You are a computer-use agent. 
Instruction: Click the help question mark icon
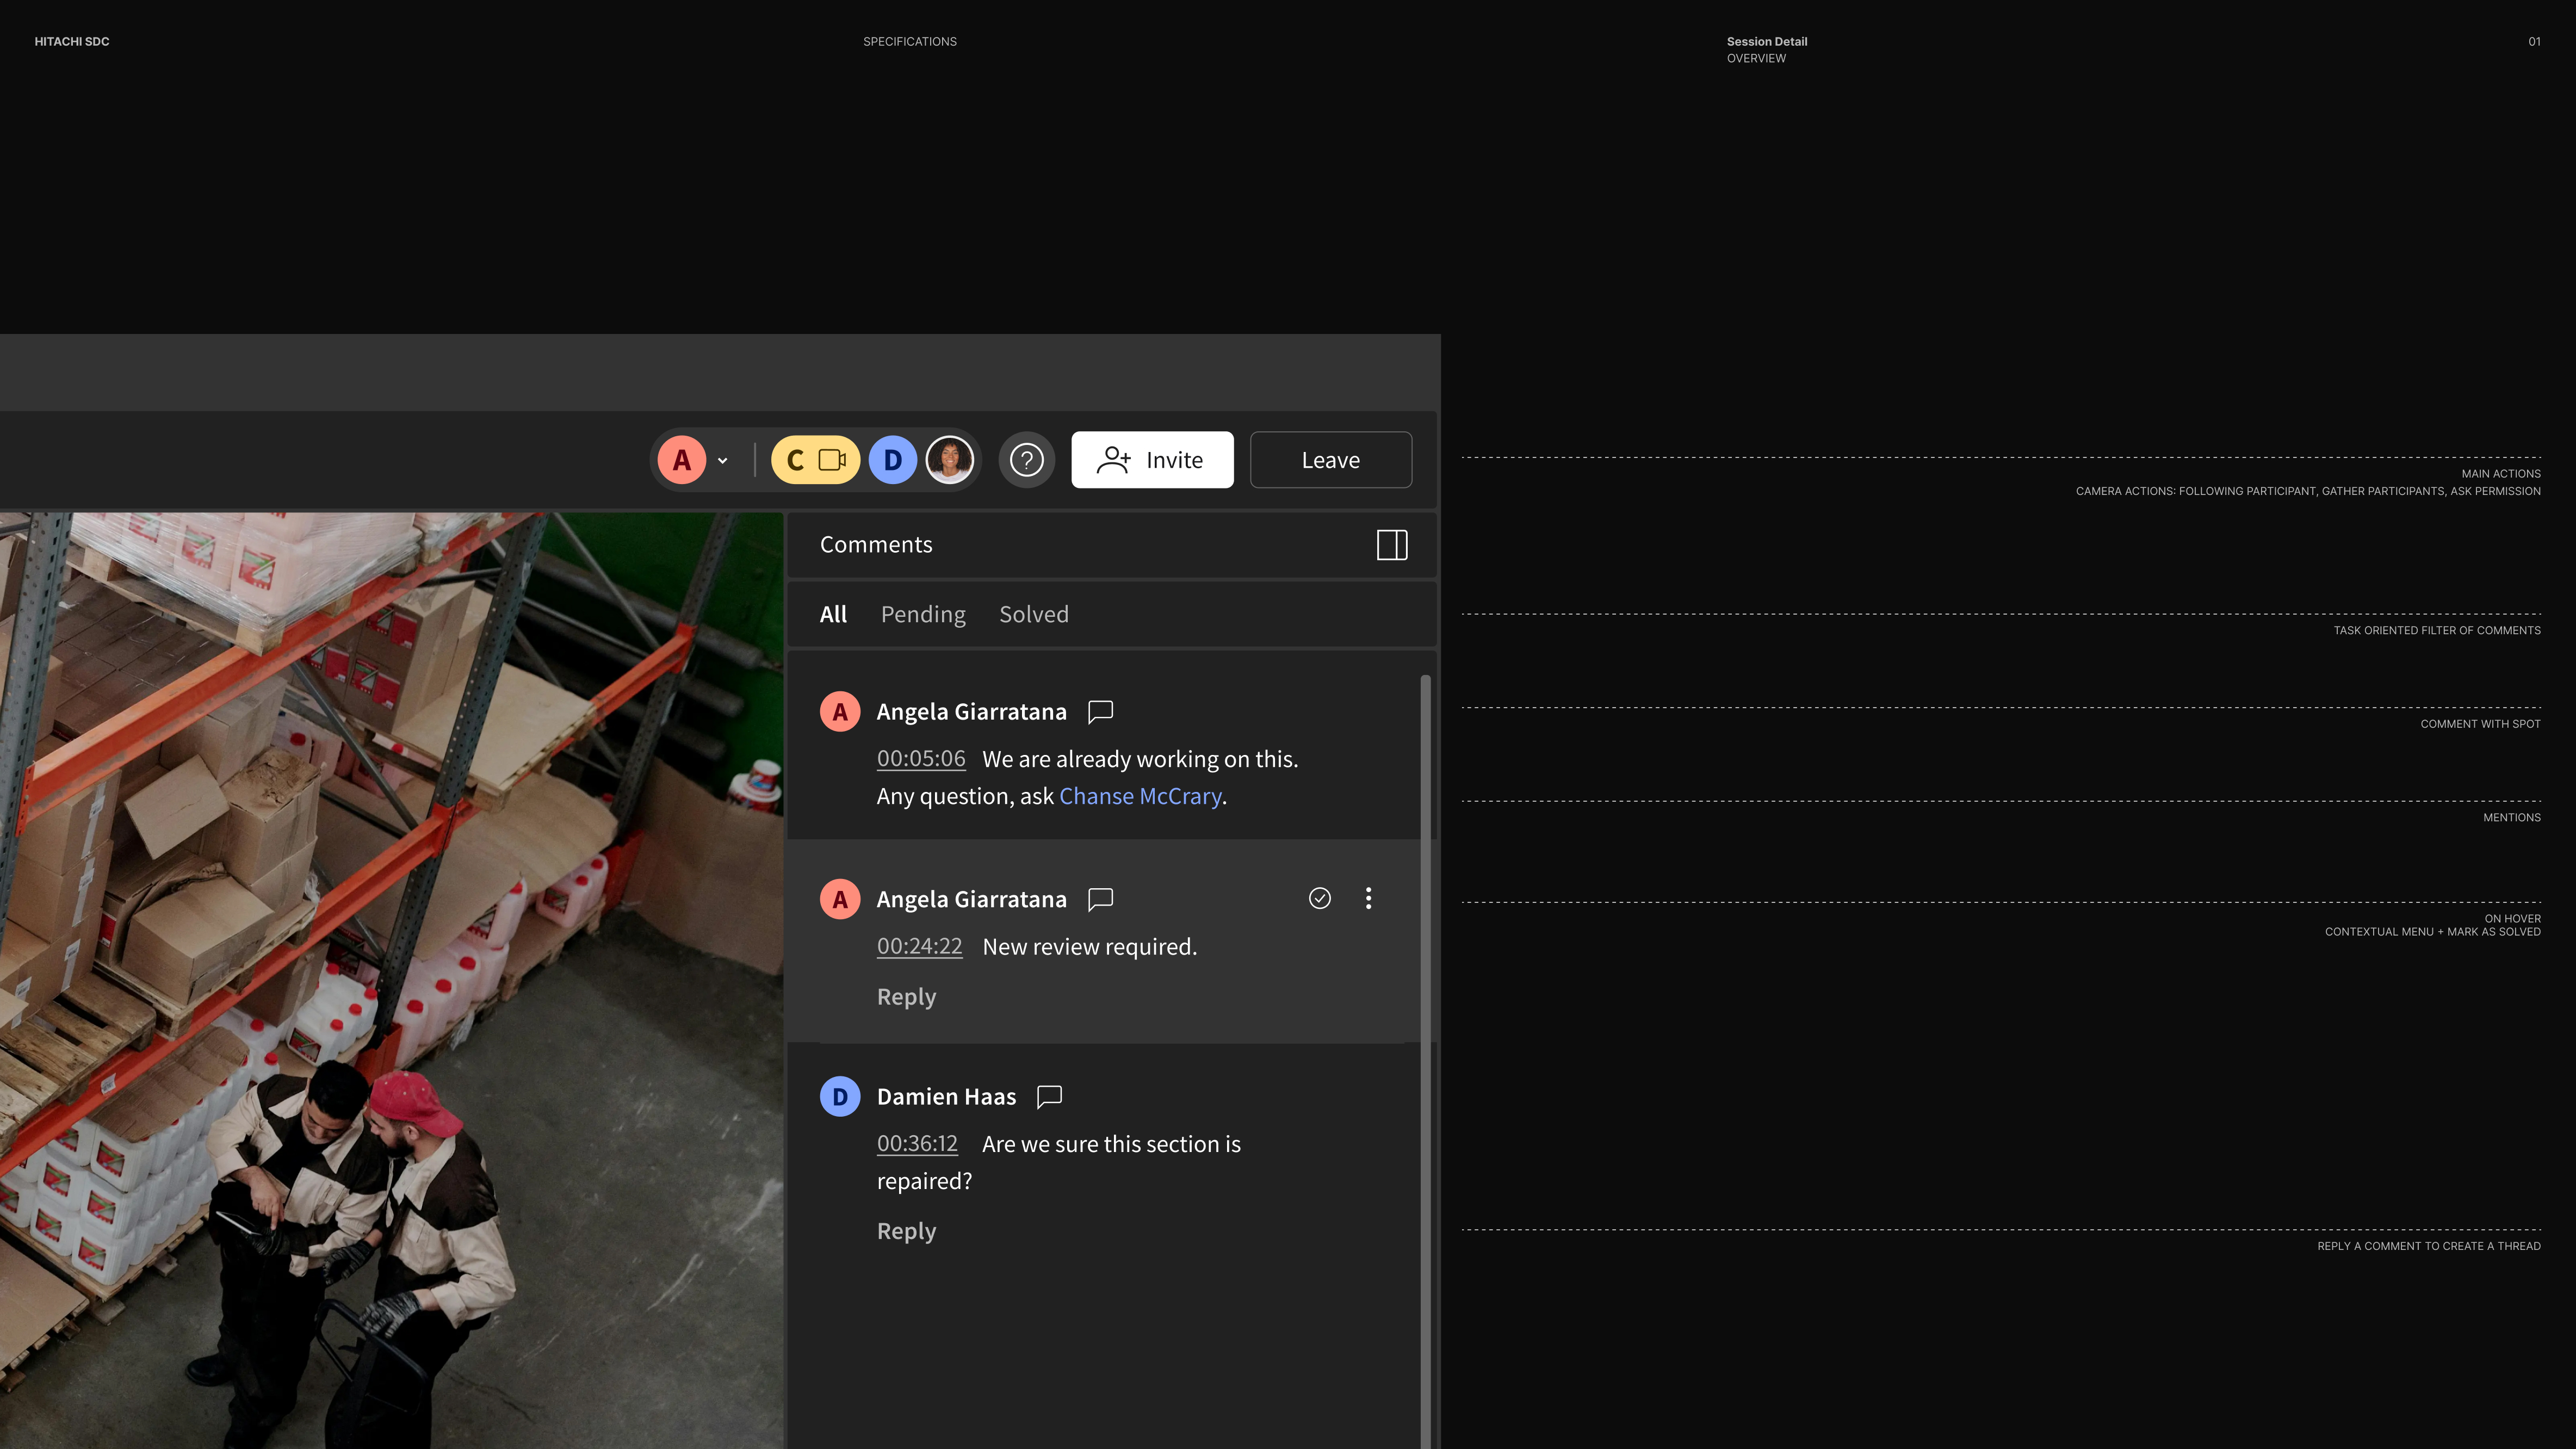[1026, 460]
